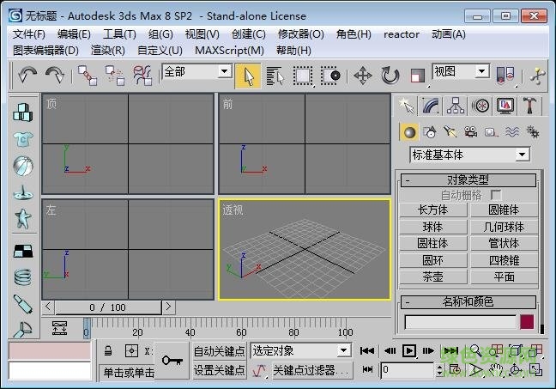
Task: Open the Hierarchy panel tab
Action: pyautogui.click(x=456, y=105)
